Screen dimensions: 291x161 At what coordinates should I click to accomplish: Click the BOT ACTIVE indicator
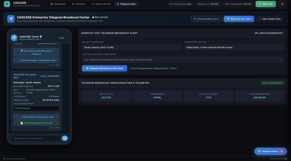[x=100, y=17]
